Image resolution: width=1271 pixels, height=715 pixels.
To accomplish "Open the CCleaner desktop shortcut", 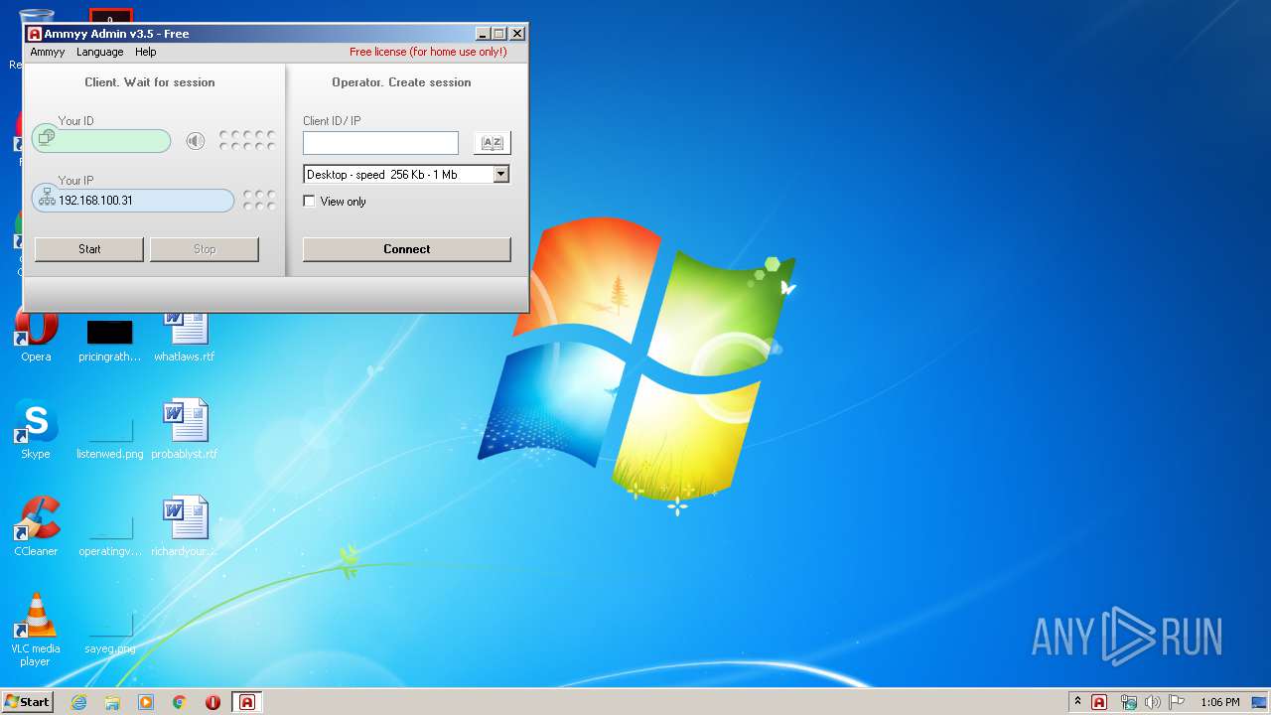I will pos(36,527).
